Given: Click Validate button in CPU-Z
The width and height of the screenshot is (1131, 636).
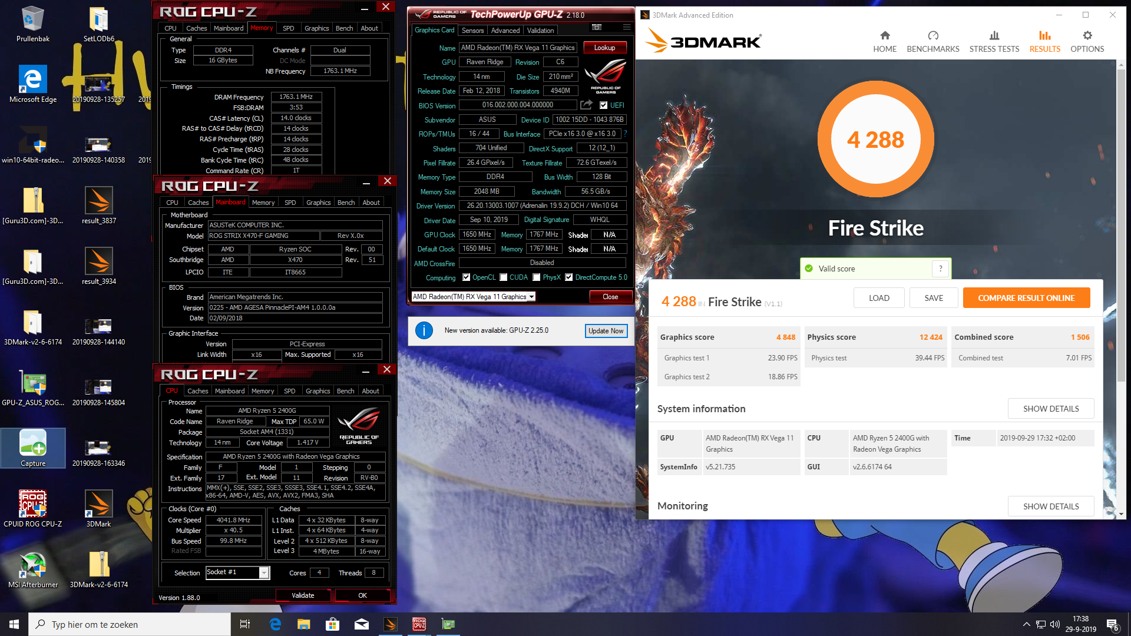Looking at the screenshot, I should (x=303, y=595).
